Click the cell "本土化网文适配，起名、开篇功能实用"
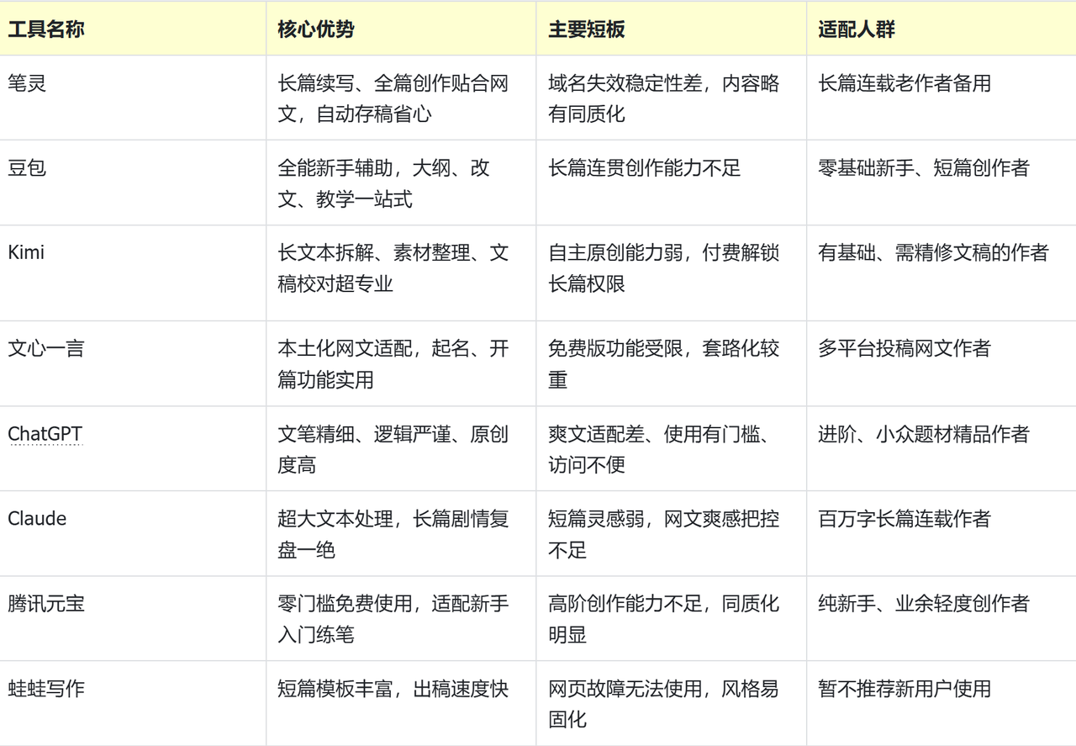Screen dimensions: 1076x746 click(x=402, y=363)
